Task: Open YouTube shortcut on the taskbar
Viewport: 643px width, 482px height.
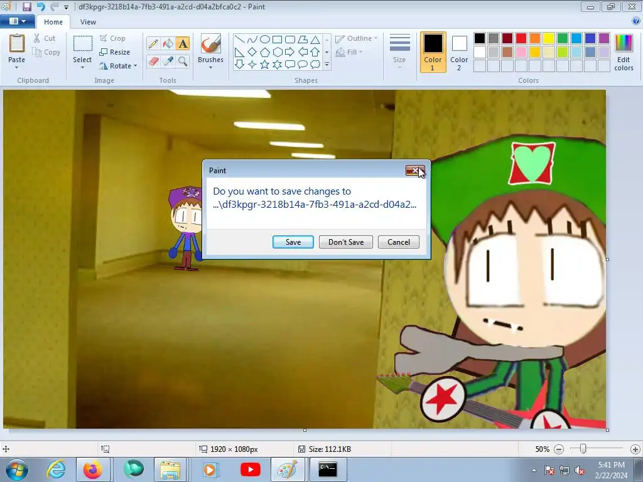Action: pos(251,469)
